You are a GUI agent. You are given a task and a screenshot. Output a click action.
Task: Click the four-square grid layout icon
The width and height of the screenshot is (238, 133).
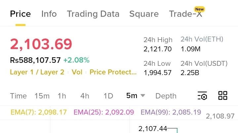point(223,96)
